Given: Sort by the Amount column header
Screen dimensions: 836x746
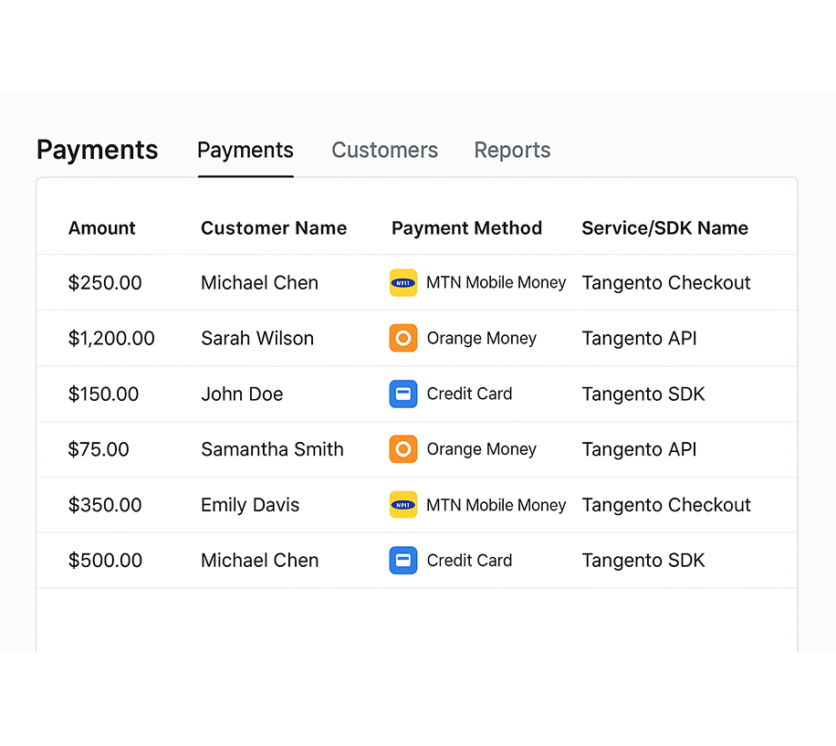Looking at the screenshot, I should point(102,228).
